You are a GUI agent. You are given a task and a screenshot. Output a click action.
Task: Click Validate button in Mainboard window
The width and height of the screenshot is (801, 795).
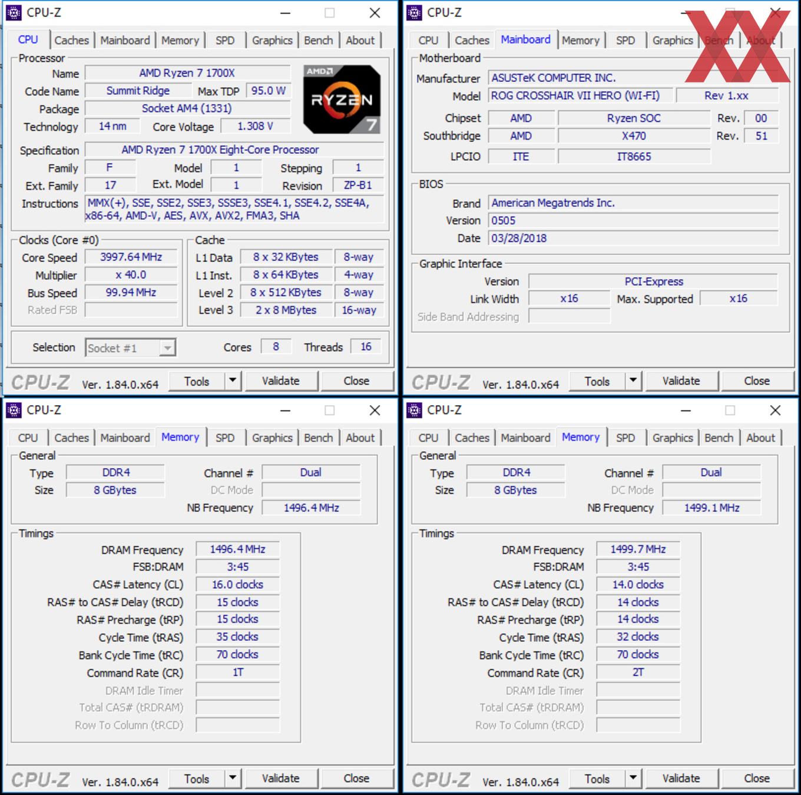click(x=681, y=381)
